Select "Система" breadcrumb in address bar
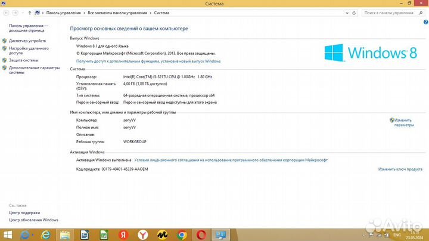429x241 pixels. [161, 13]
